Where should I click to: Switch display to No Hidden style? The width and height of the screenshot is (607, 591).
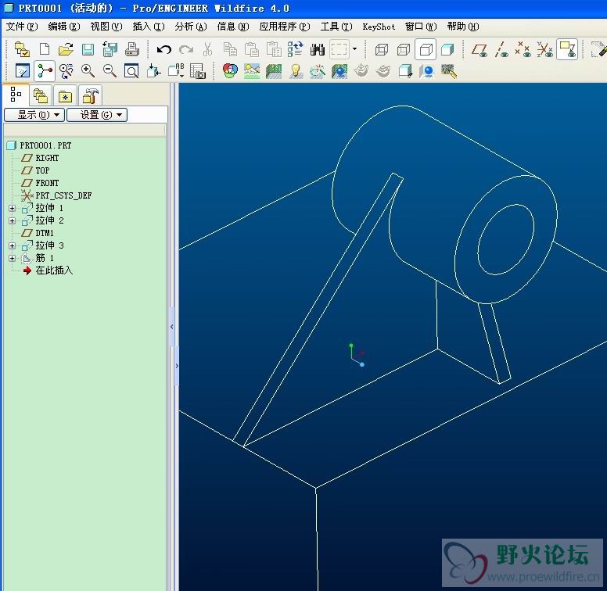[x=426, y=49]
